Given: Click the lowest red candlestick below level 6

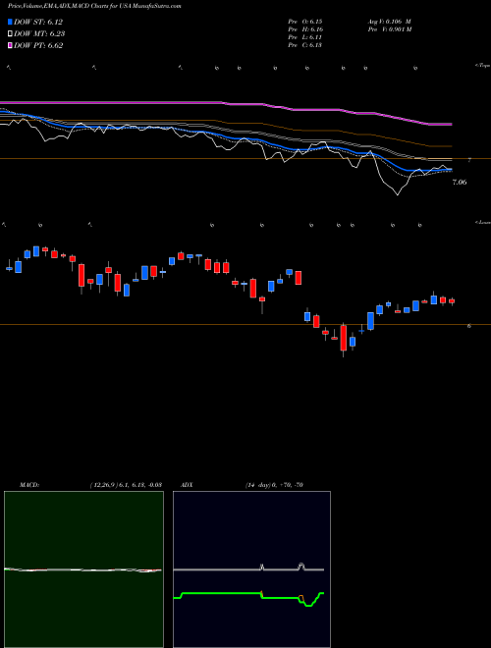Looking at the screenshot, I should [x=344, y=338].
